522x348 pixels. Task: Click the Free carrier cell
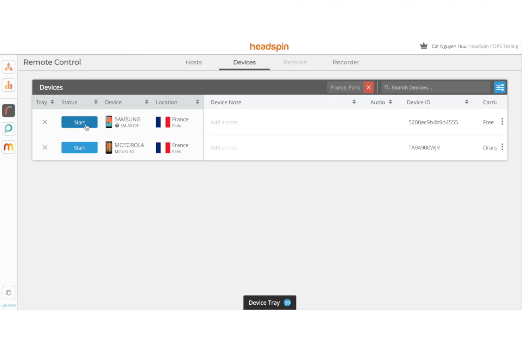pyautogui.click(x=488, y=122)
